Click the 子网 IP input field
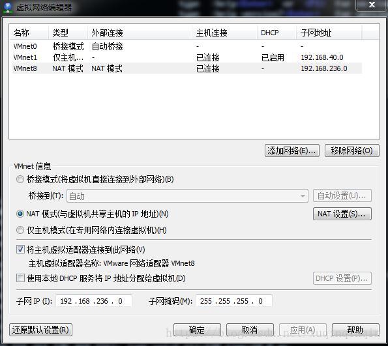This screenshot has width=388, height=346. [94, 301]
